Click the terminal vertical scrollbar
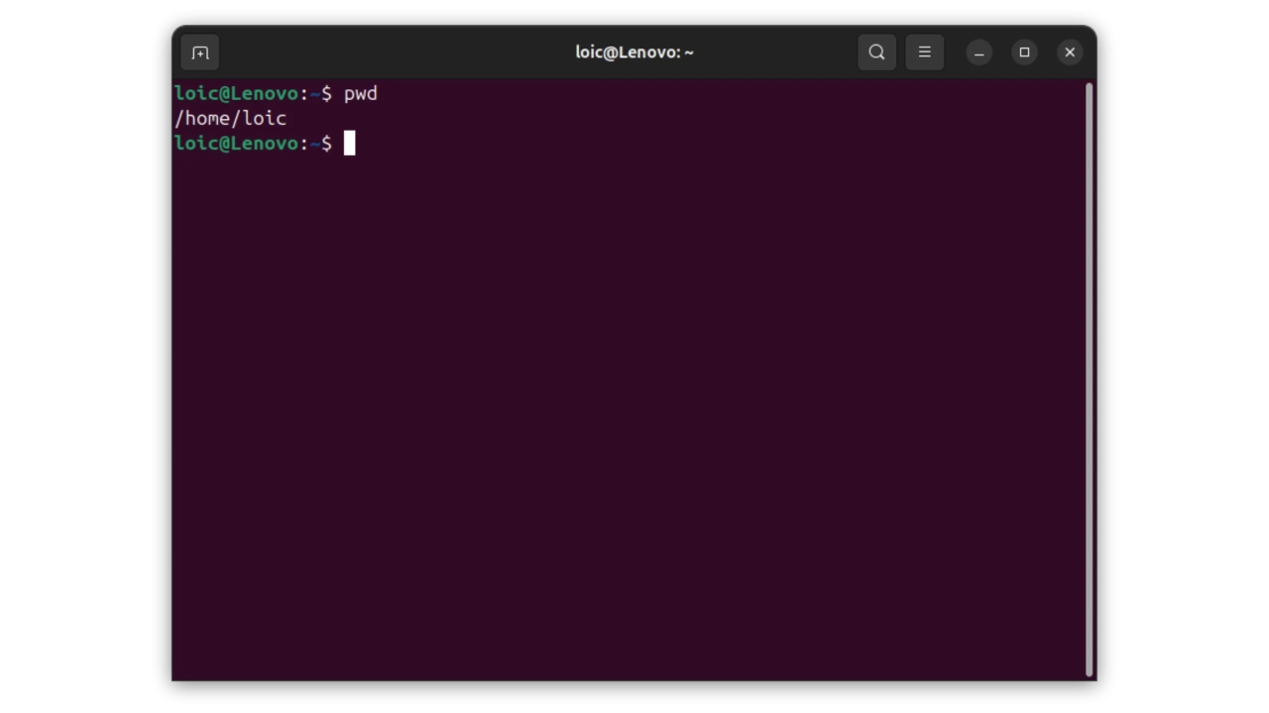The height and width of the screenshot is (713, 1269). click(1090, 379)
